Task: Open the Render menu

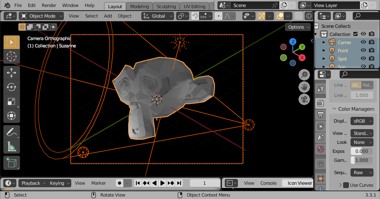Action: point(49,5)
